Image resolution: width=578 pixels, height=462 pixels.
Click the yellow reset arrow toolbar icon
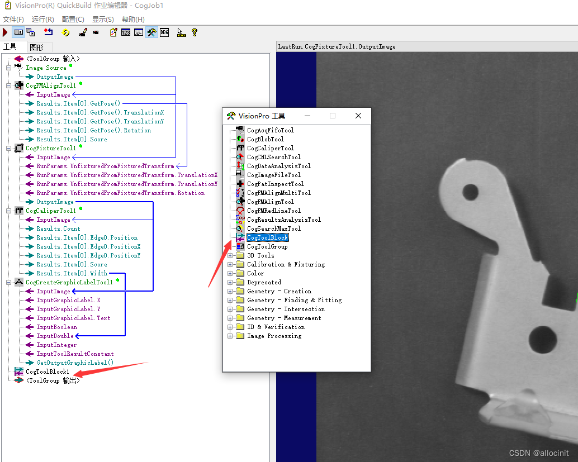[x=65, y=32]
